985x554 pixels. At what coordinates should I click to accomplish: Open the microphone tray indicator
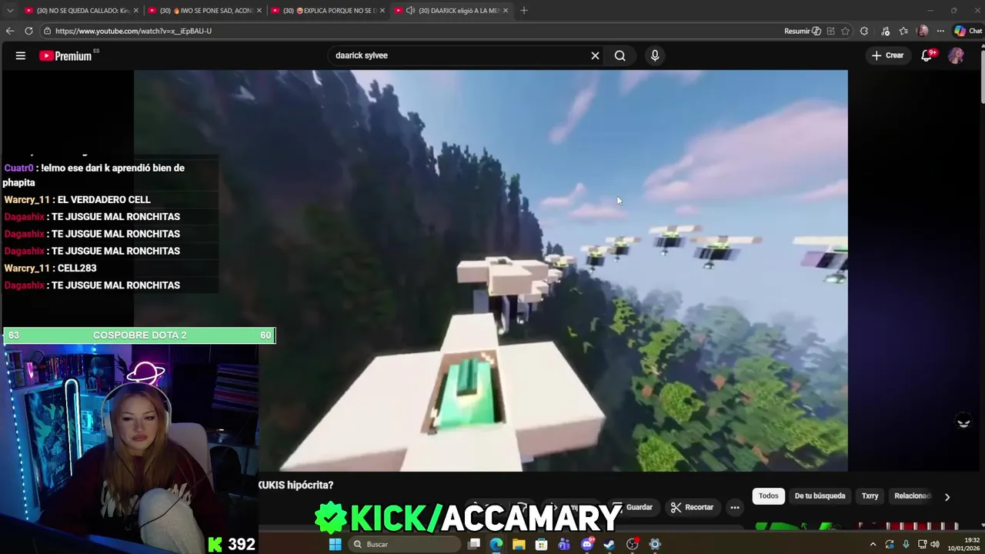905,544
